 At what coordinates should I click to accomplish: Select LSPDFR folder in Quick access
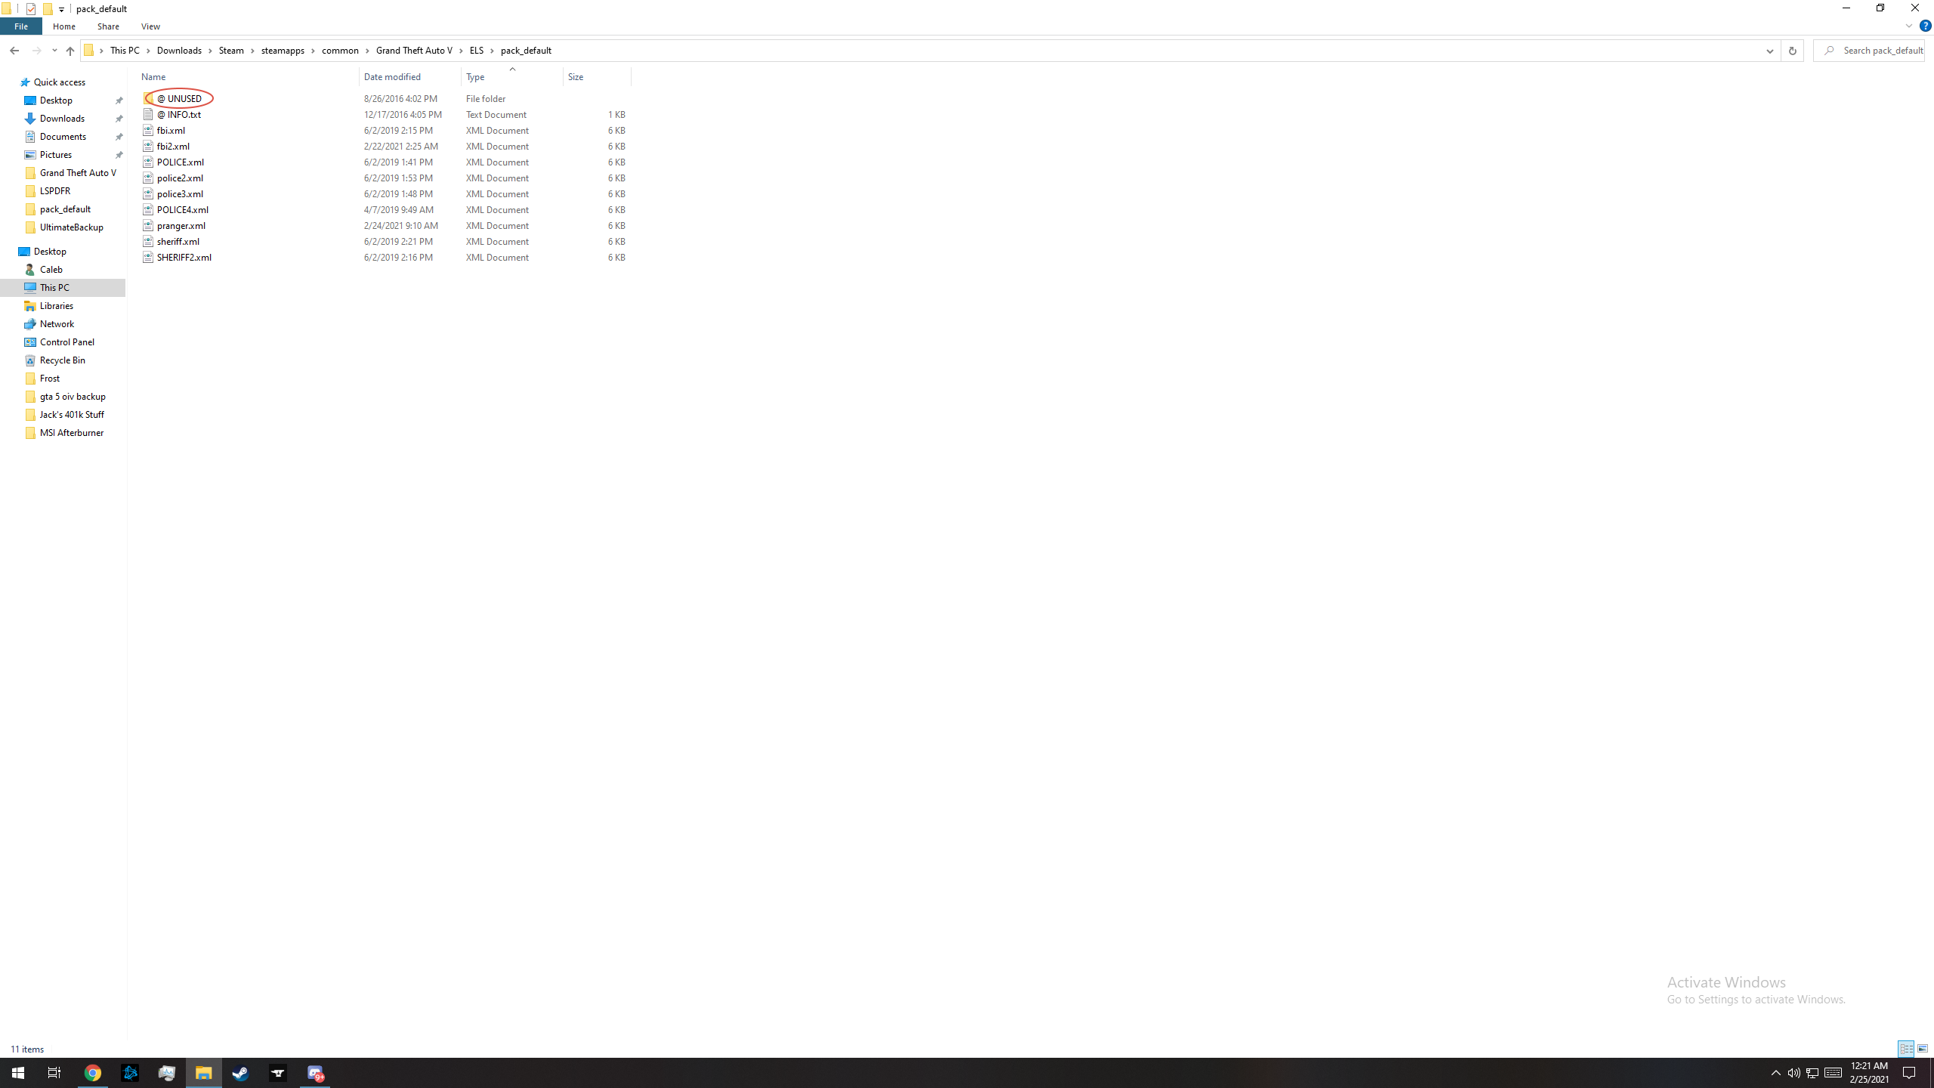pyautogui.click(x=55, y=191)
